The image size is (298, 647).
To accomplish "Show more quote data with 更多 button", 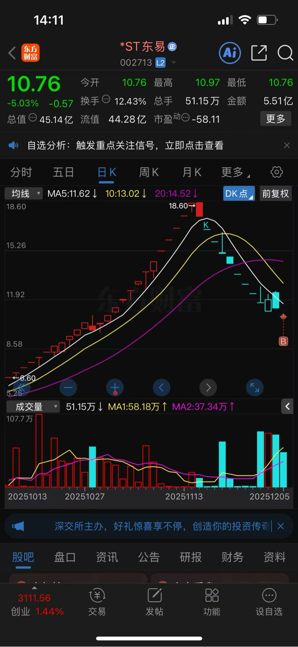I will click(x=275, y=119).
